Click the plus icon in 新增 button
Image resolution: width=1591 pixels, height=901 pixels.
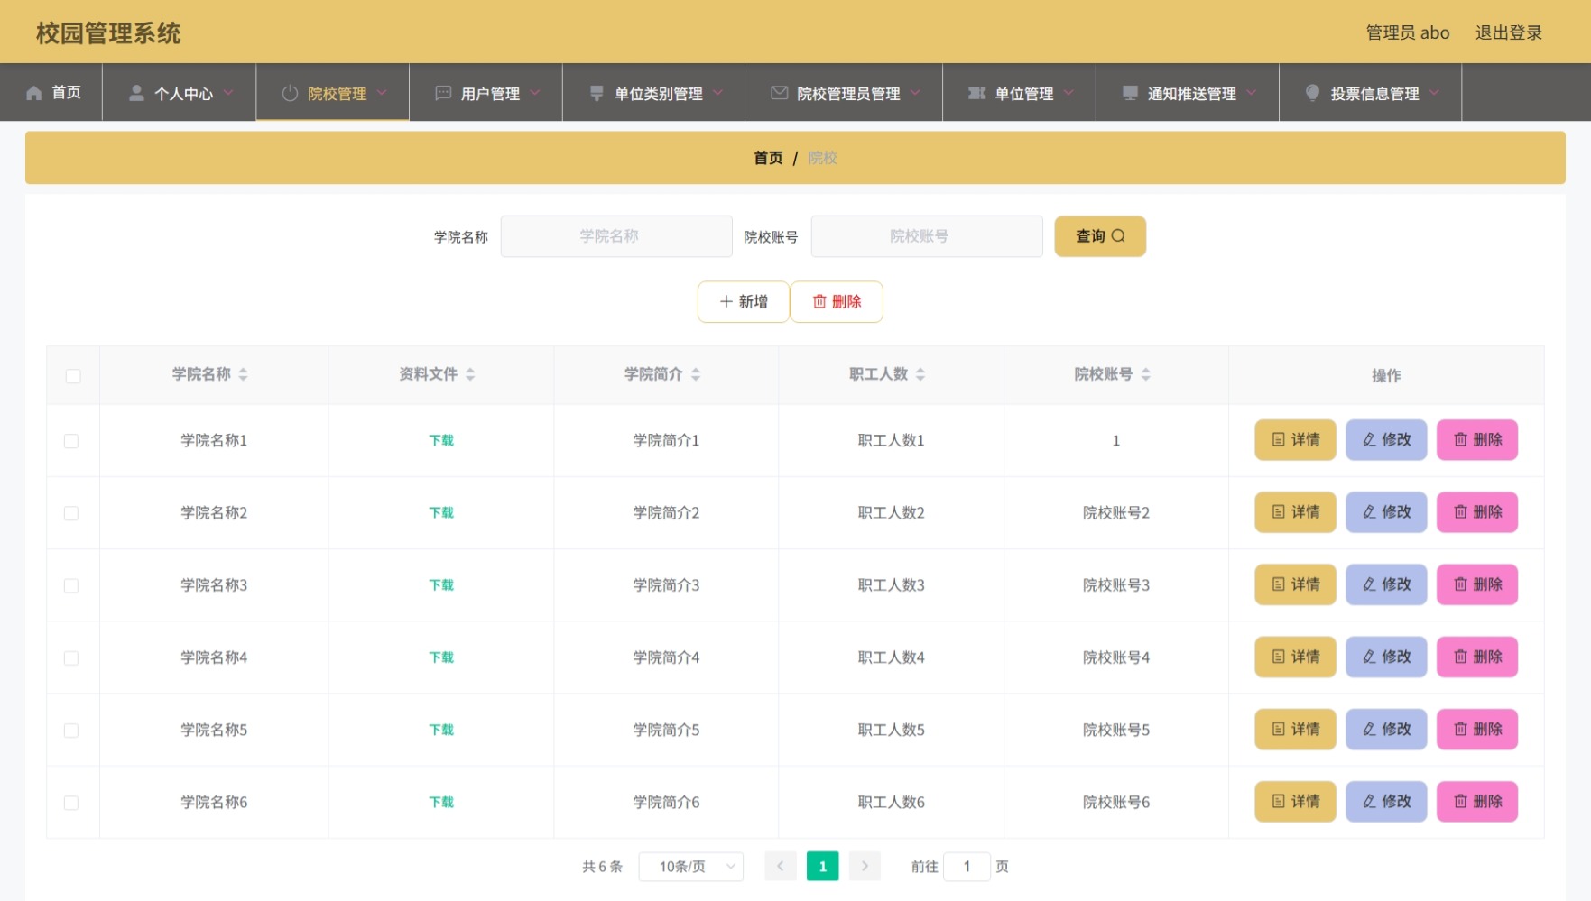[x=726, y=301]
